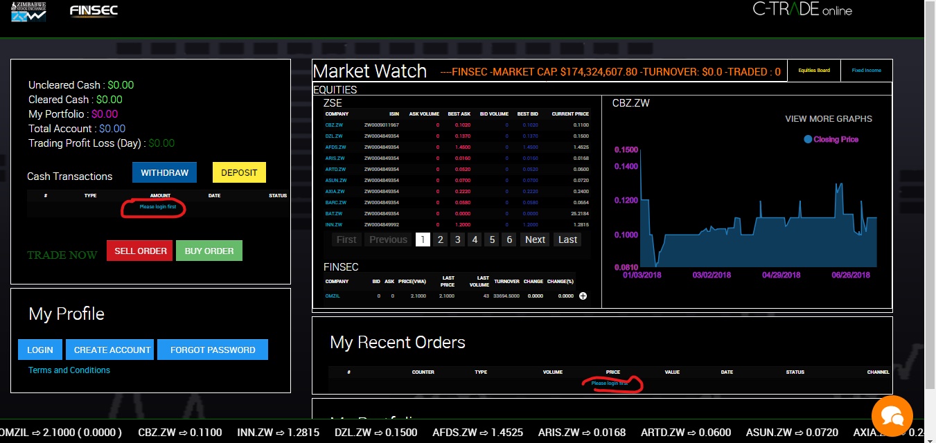
Task: Click FORGOT PASSWORD button
Action: (213, 350)
